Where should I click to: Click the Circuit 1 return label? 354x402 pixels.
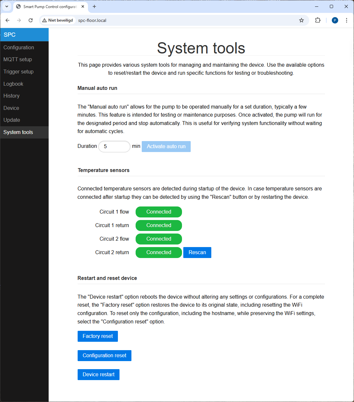click(x=112, y=225)
